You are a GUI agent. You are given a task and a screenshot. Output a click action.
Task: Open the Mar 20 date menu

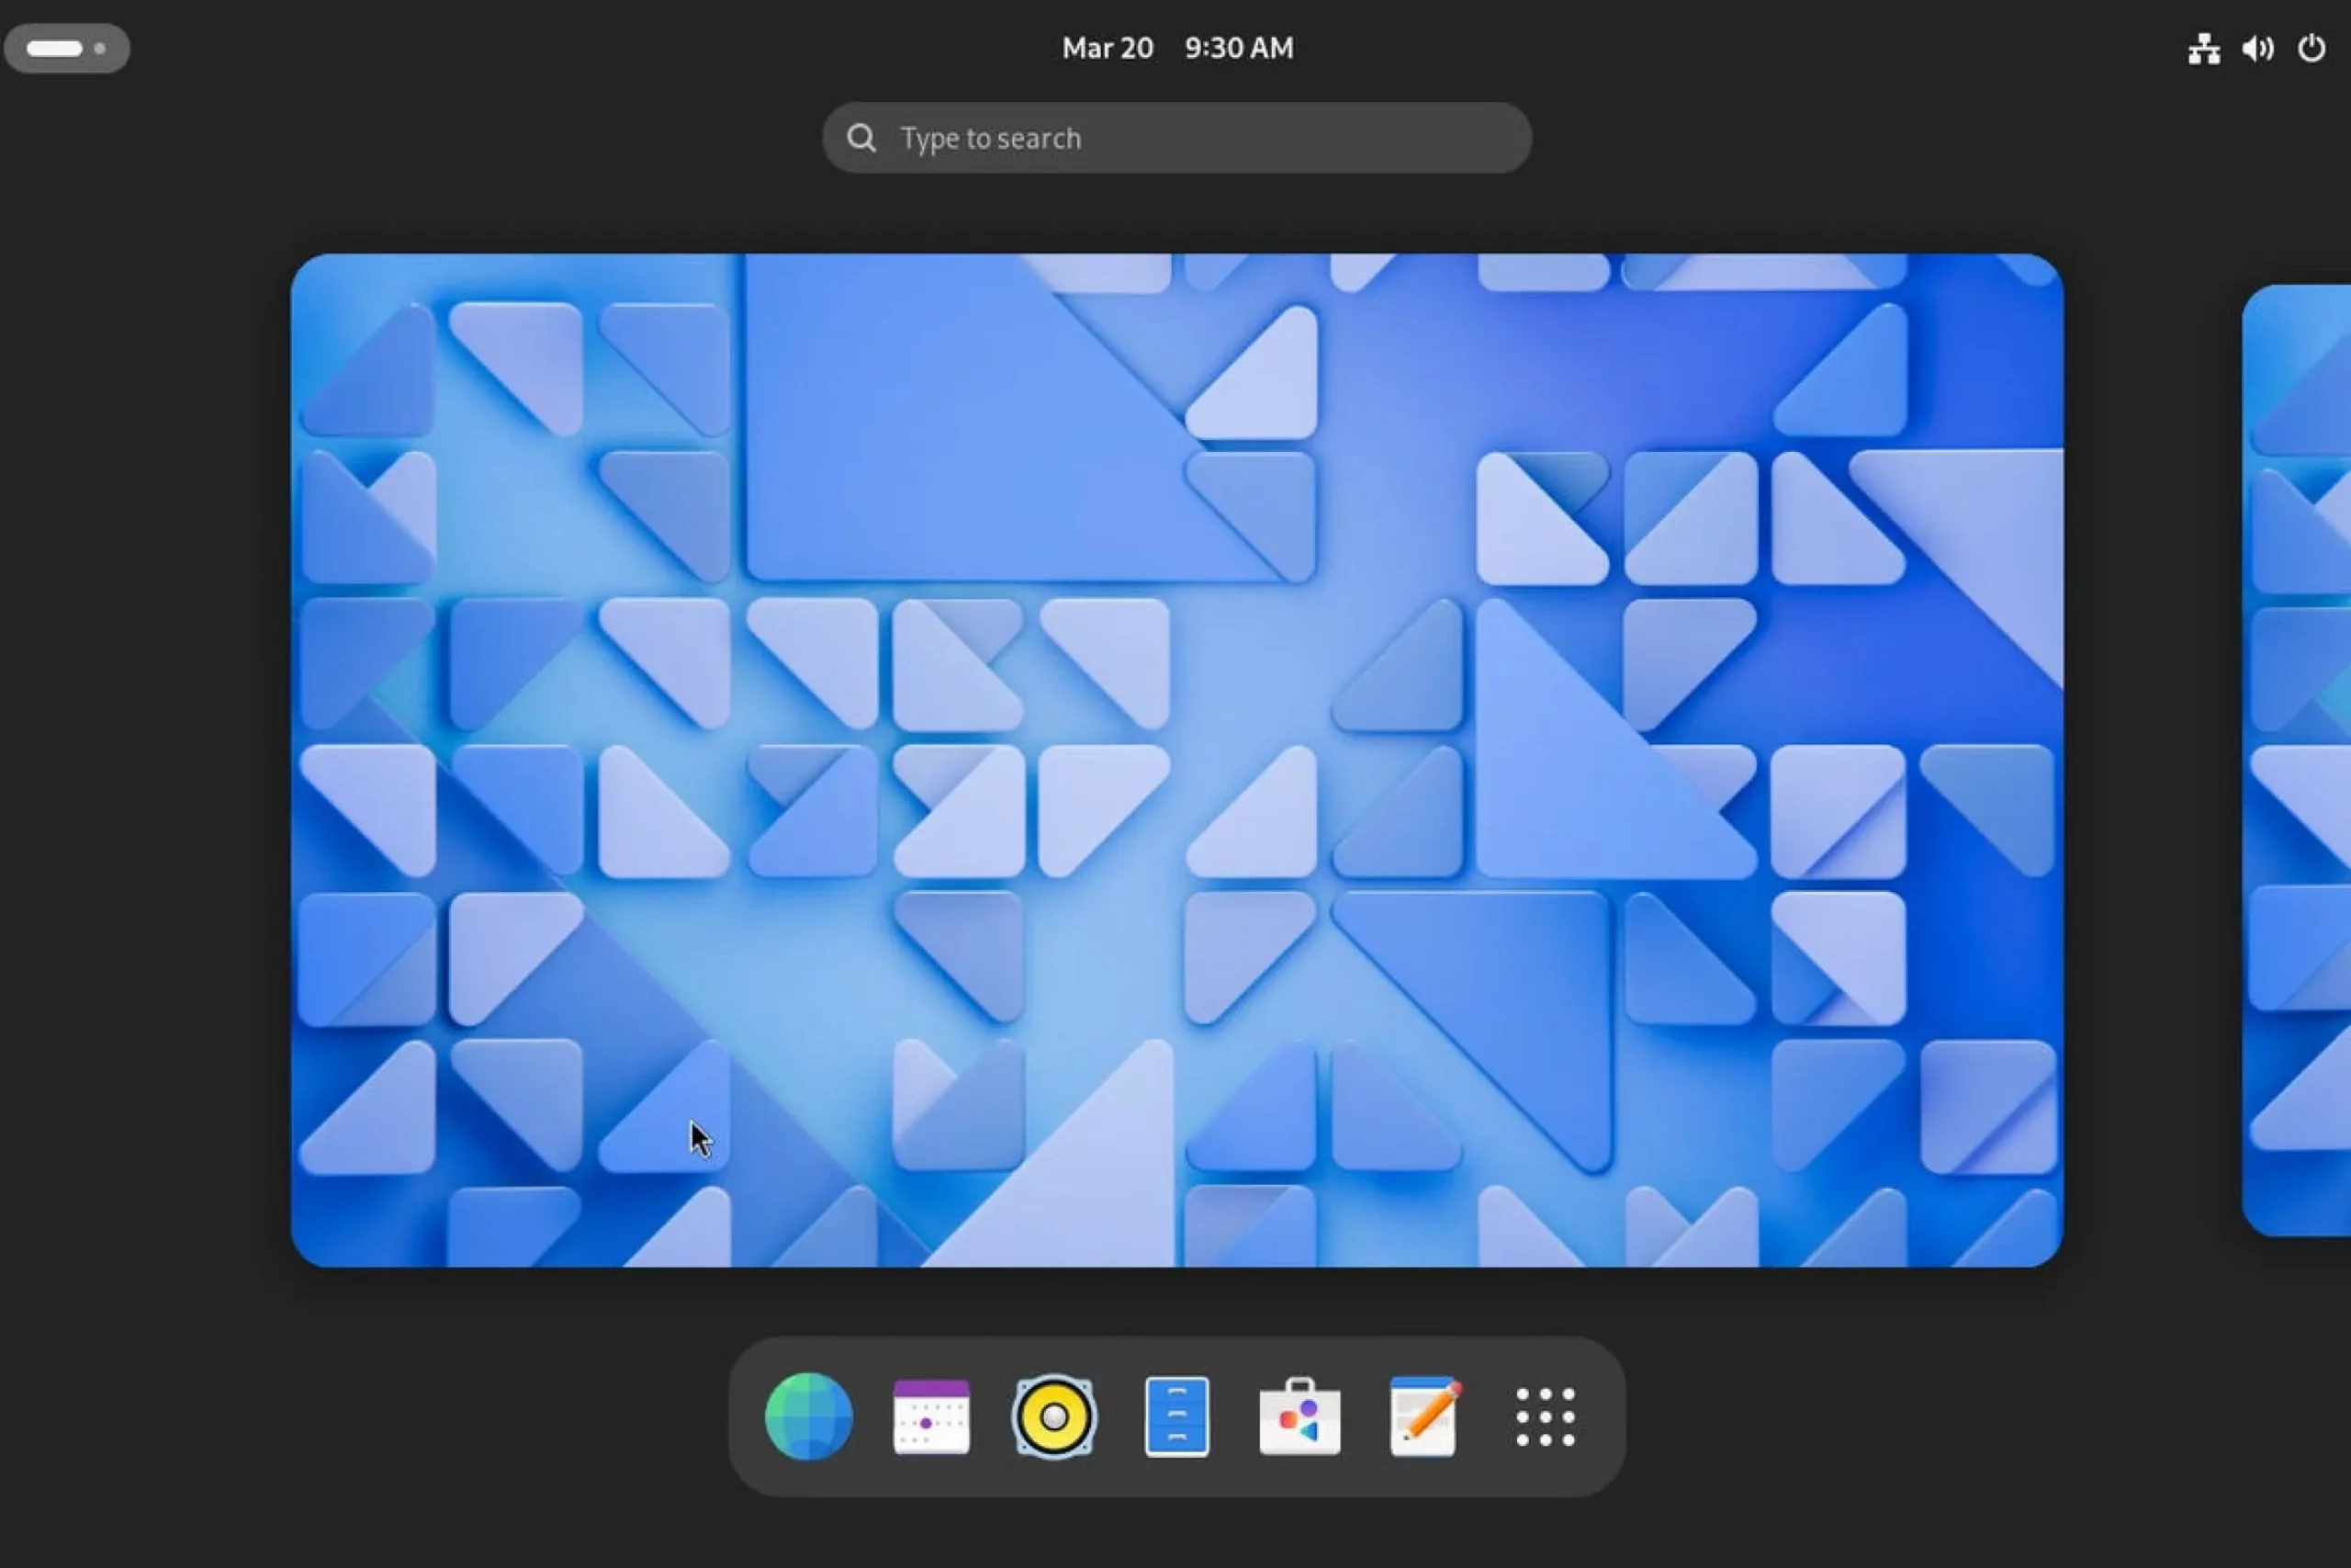point(1108,48)
